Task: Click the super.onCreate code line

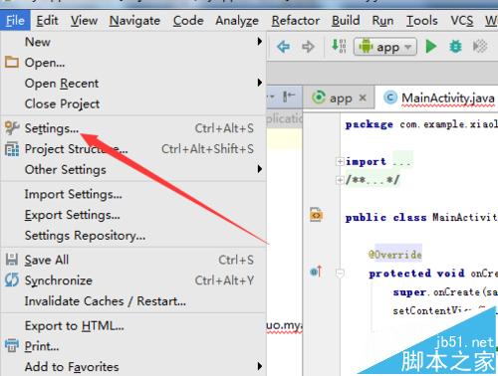Action: (445, 292)
